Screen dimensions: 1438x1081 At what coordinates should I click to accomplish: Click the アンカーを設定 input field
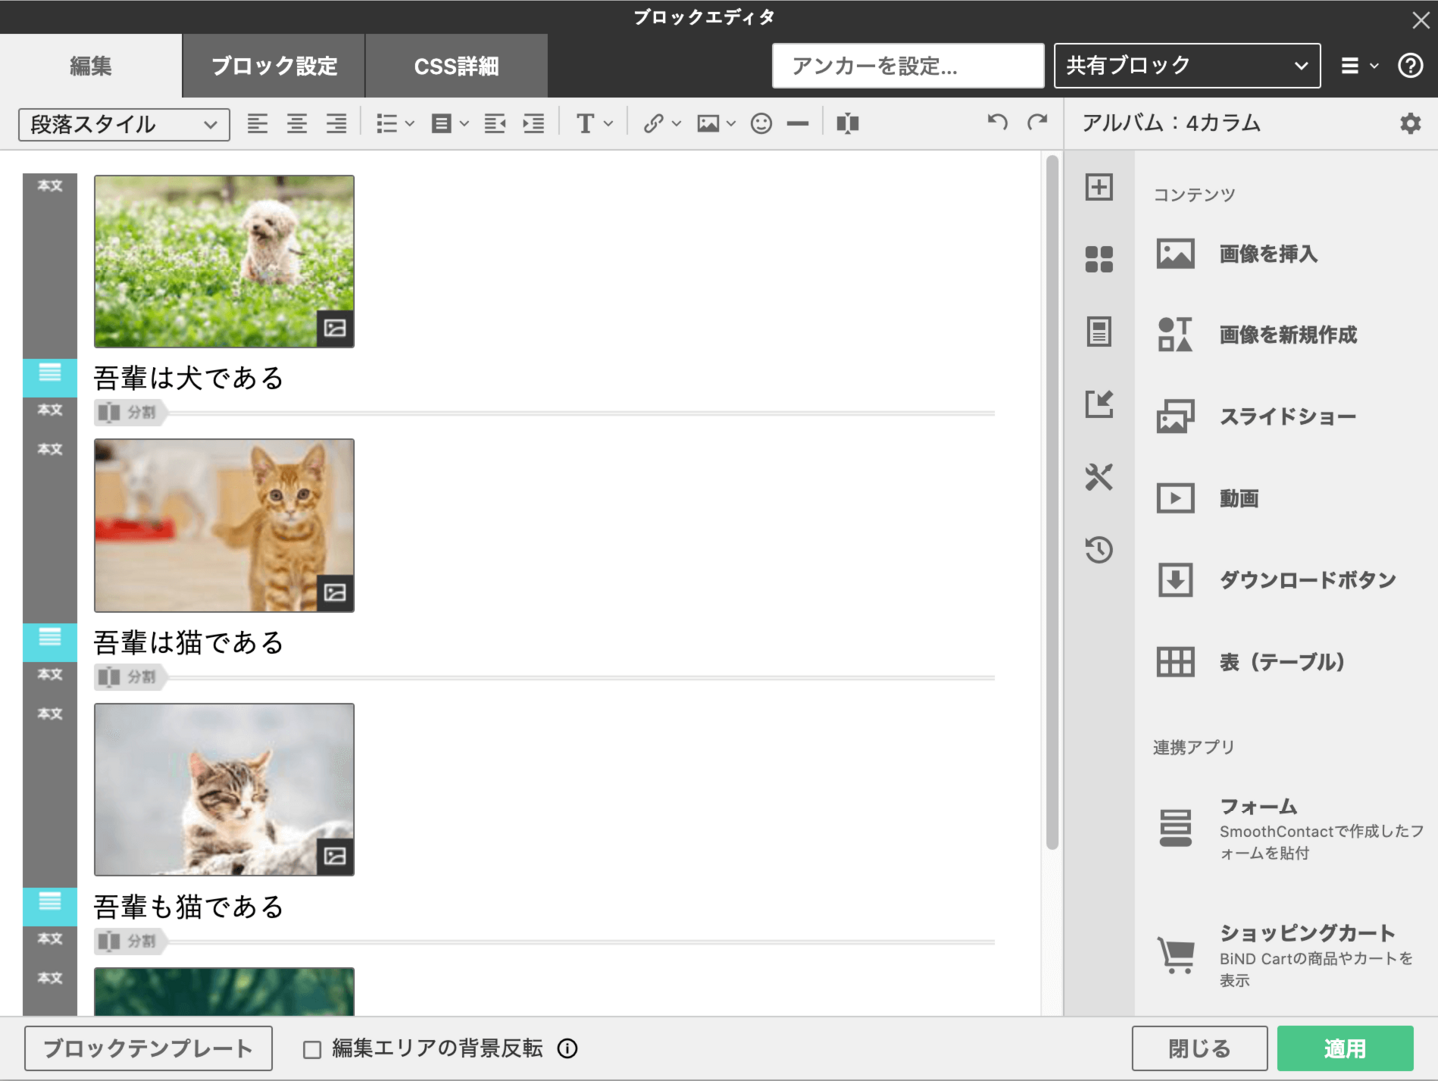908,66
